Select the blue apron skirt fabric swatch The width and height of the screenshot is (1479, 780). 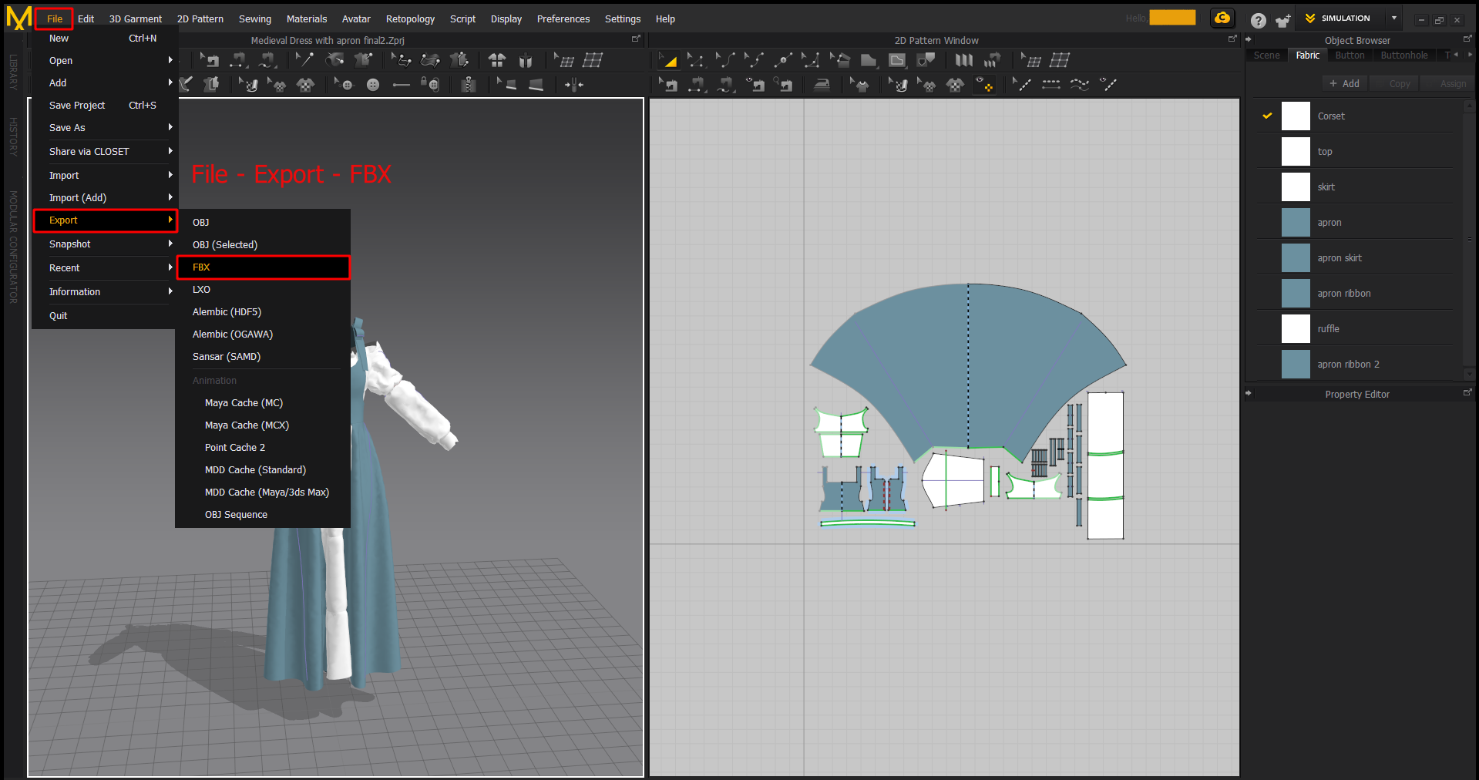pyautogui.click(x=1296, y=258)
